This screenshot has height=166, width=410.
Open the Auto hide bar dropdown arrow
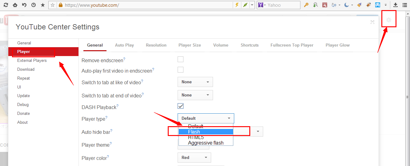[258, 131]
